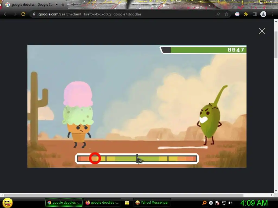Toggle the browser side panel icon

click(254, 14)
